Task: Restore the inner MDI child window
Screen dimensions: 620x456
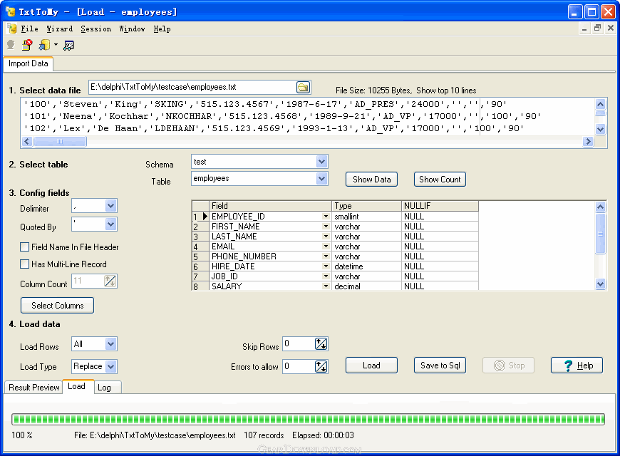Action: (x=597, y=28)
